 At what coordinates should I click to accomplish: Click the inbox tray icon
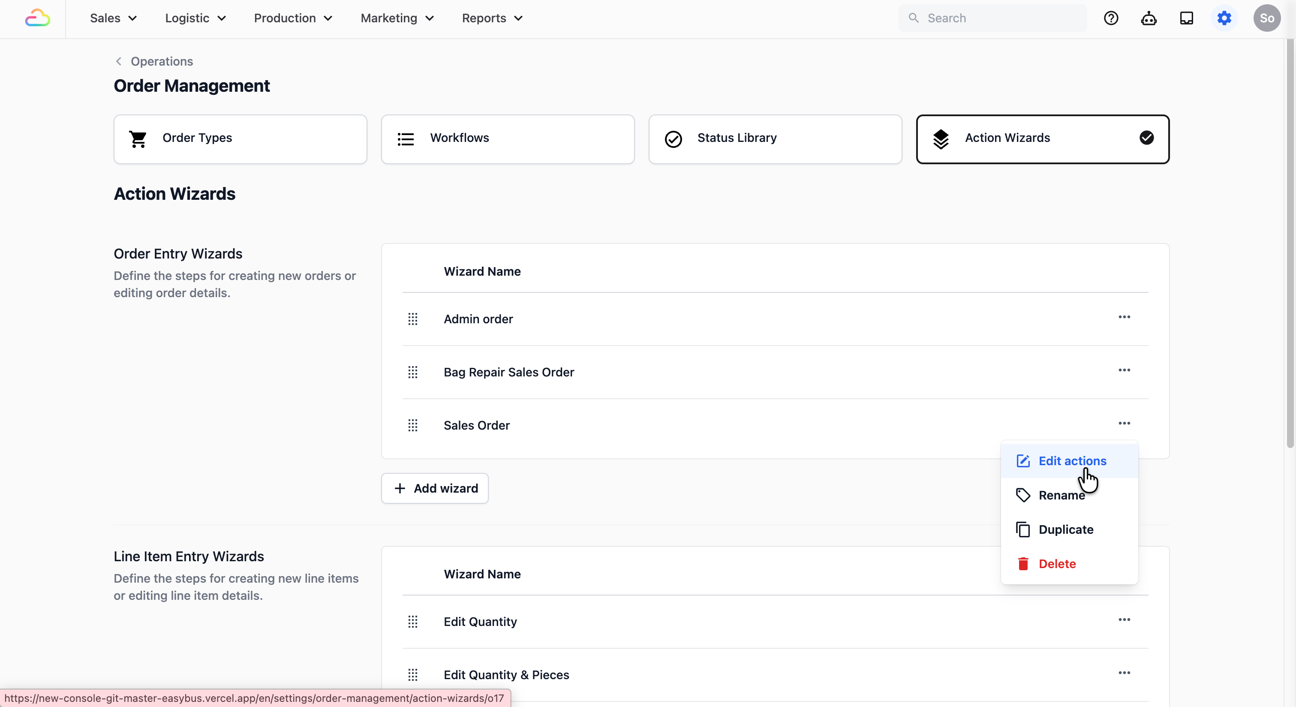pyautogui.click(x=1186, y=18)
